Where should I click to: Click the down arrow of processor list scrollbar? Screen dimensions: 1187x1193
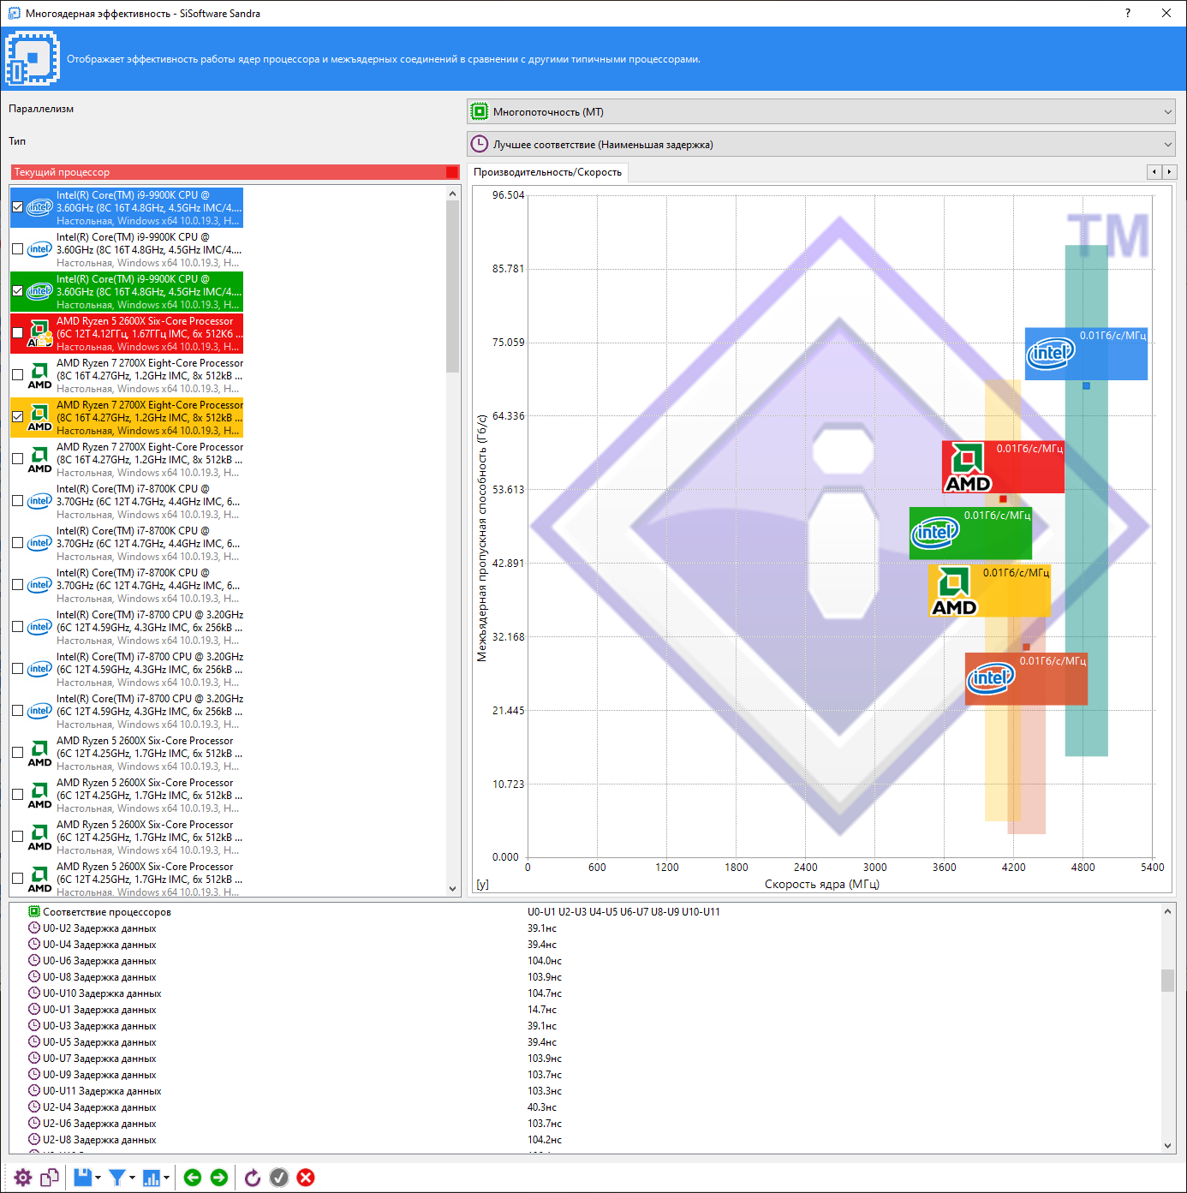453,889
